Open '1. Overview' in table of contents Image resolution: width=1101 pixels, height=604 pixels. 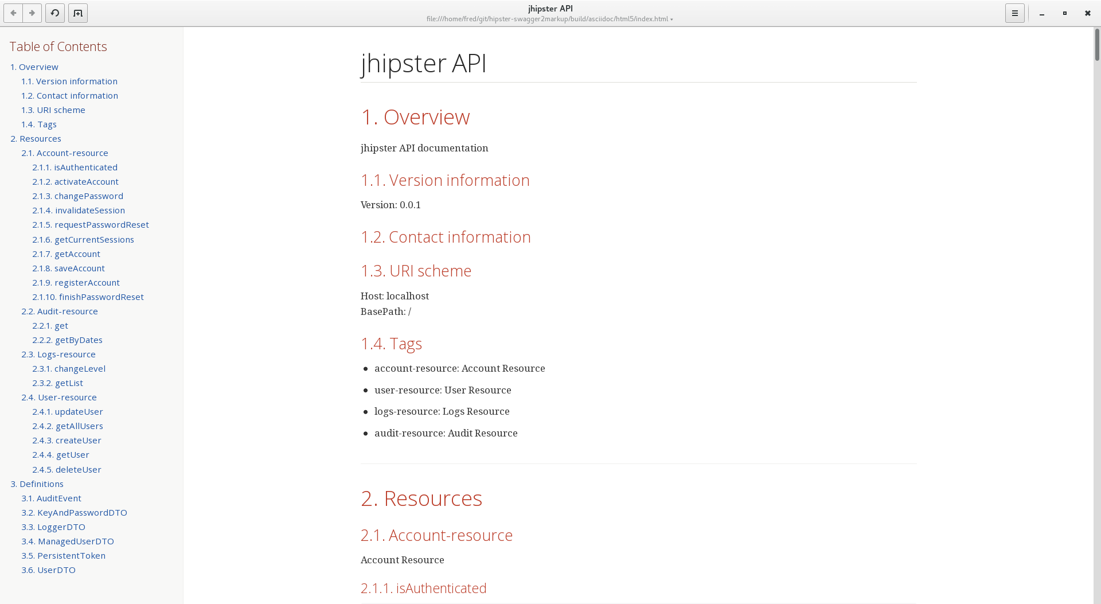point(34,67)
